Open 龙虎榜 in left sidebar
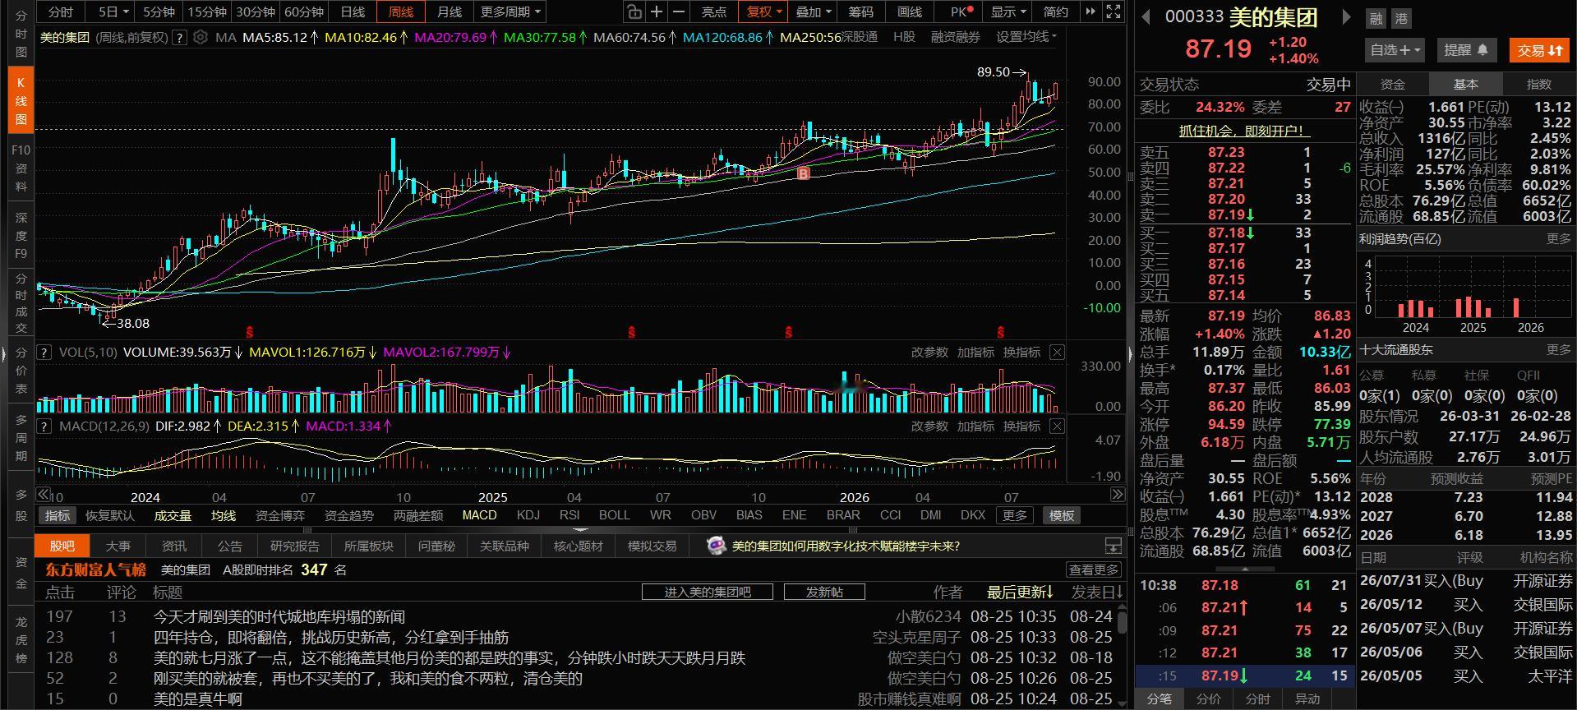Viewport: 1577px width, 710px height. click(21, 640)
